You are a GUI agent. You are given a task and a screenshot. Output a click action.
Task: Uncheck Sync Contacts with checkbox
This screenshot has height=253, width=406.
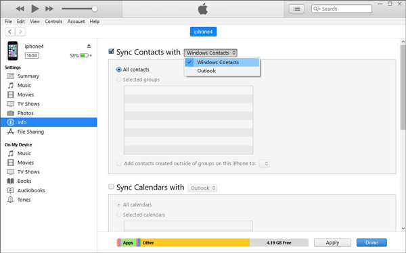111,52
